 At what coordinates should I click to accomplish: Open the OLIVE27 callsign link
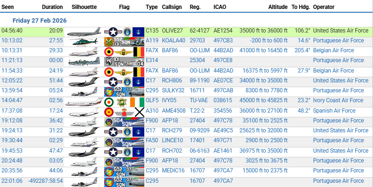point(172,31)
